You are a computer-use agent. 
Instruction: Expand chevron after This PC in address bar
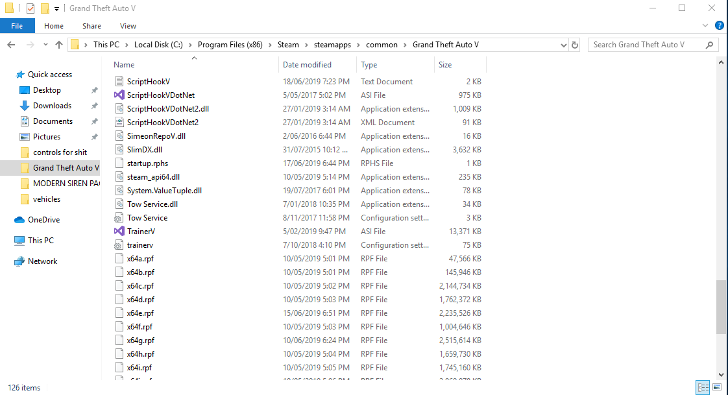click(x=127, y=45)
